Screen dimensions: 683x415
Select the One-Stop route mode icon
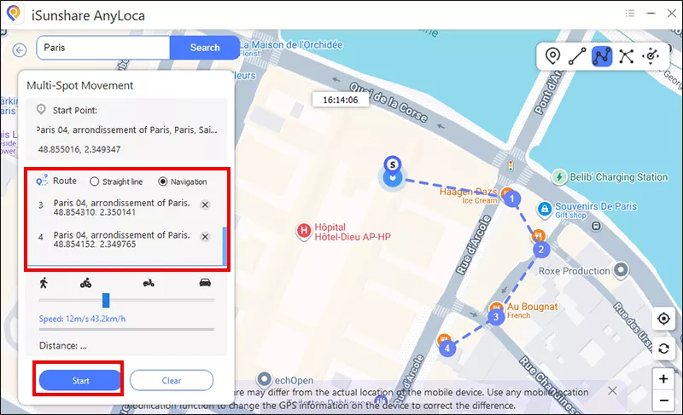tap(578, 56)
